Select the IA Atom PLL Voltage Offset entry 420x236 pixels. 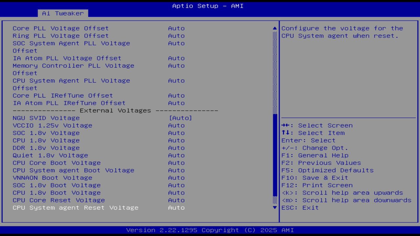click(67, 58)
